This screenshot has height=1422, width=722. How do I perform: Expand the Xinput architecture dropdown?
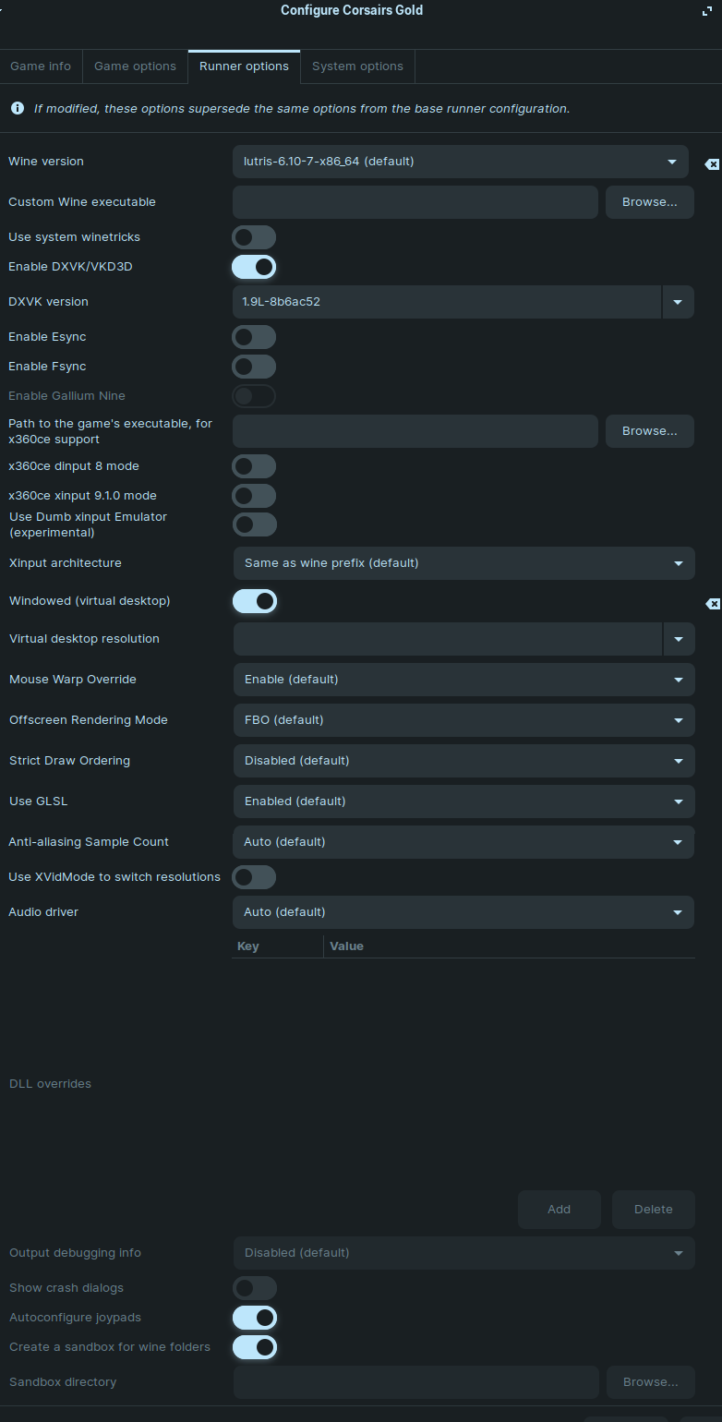pos(463,563)
